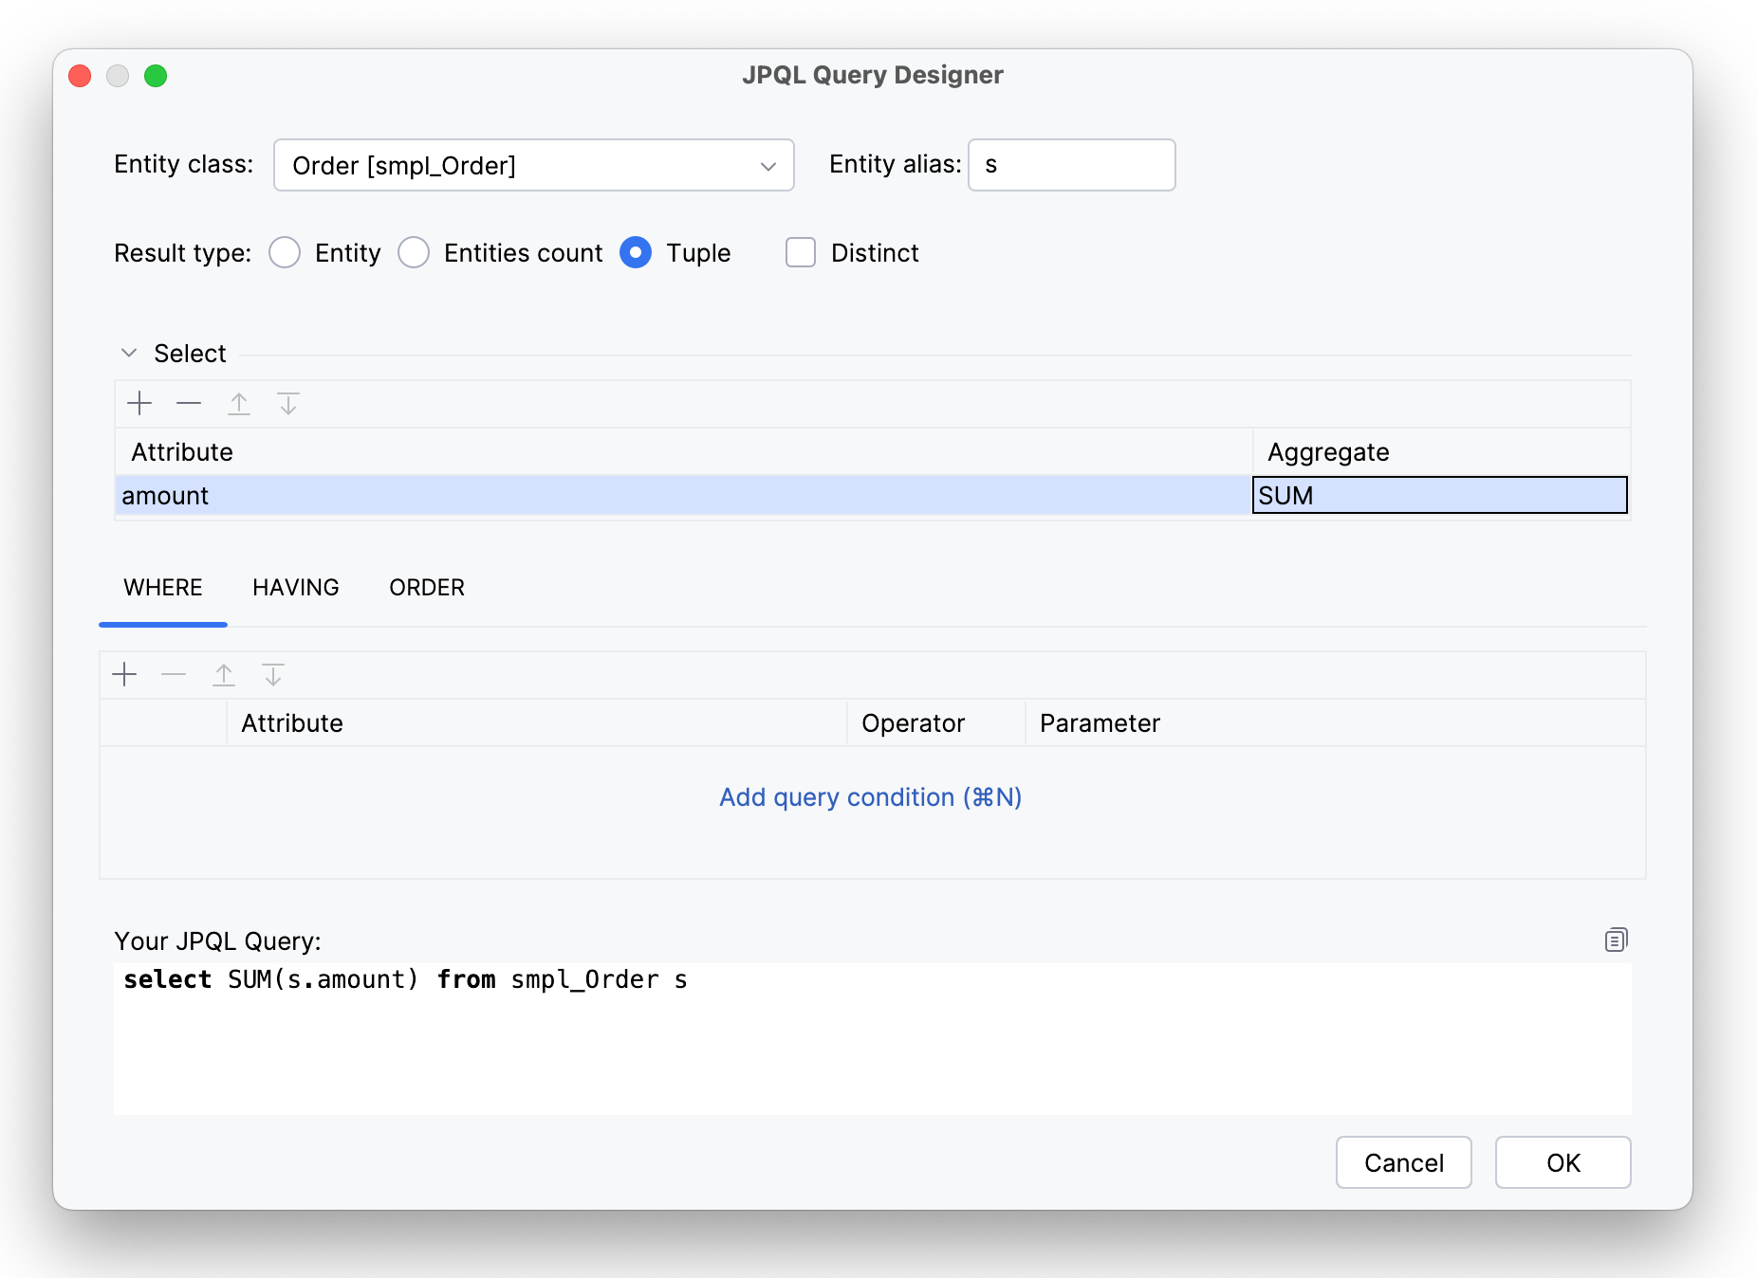
Task: Add a new WHERE condition with plus icon
Action: tap(124, 675)
